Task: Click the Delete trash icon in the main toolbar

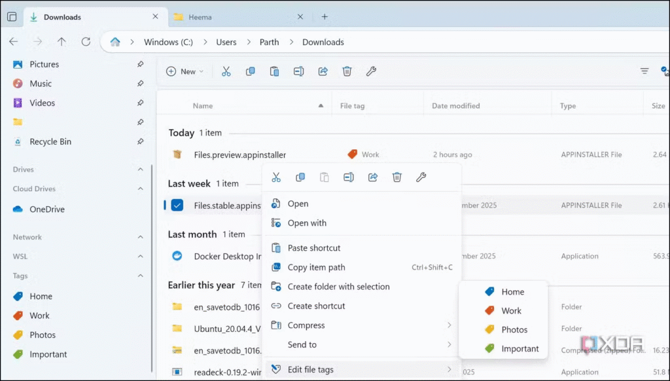Action: click(x=347, y=71)
